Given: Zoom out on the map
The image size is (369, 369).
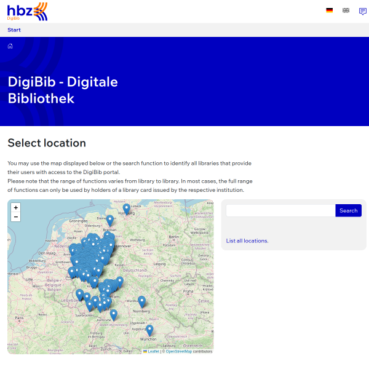Looking at the screenshot, I should click(x=16, y=216).
